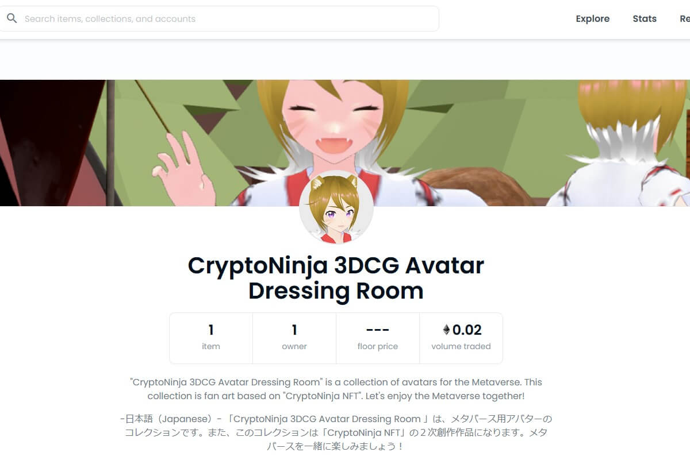Click the English collection description paragraph
Screen dimensions: 690x460
tap(336, 389)
